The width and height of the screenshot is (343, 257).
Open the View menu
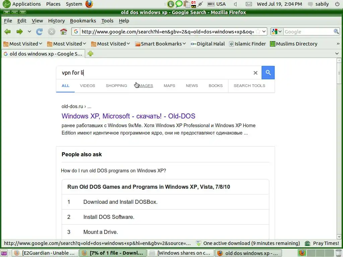point(37,21)
